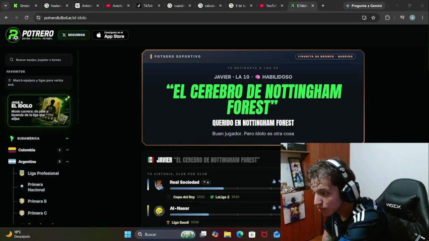This screenshot has height=241, width=429.
Task: Click the Real Sociedad up-down arrows badge
Action: (x=206, y=182)
